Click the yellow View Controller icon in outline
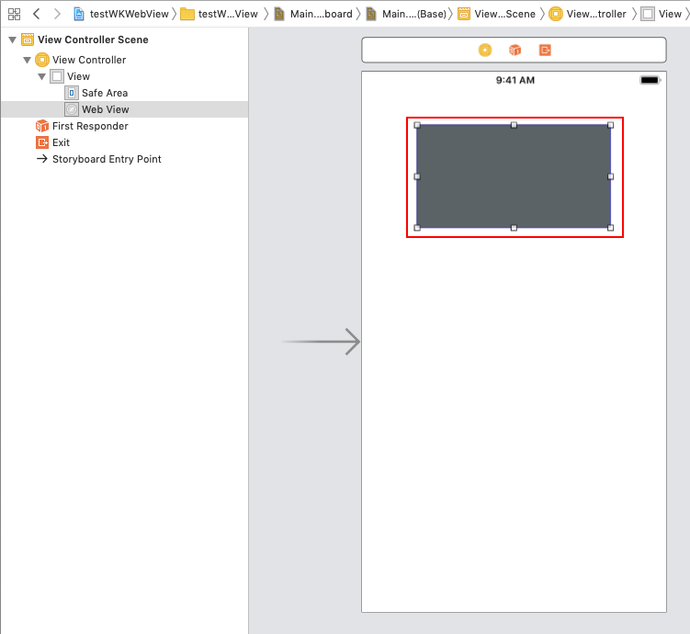690x634 pixels. click(x=42, y=60)
